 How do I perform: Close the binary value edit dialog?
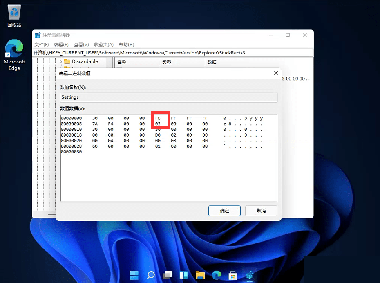tap(276, 73)
